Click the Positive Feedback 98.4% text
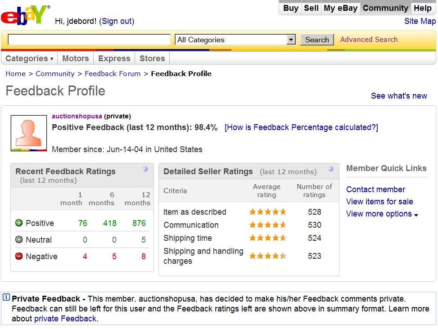Screen dimensions: 438x329 pyautogui.click(x=135, y=127)
